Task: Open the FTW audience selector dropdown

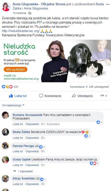Action: point(103,96)
